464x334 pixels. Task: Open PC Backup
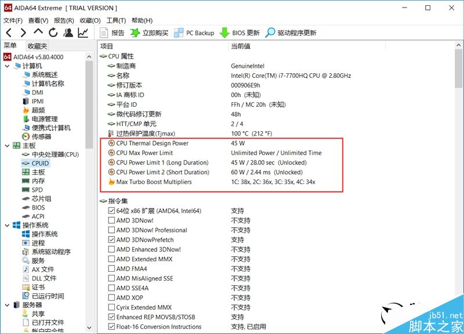[194, 33]
